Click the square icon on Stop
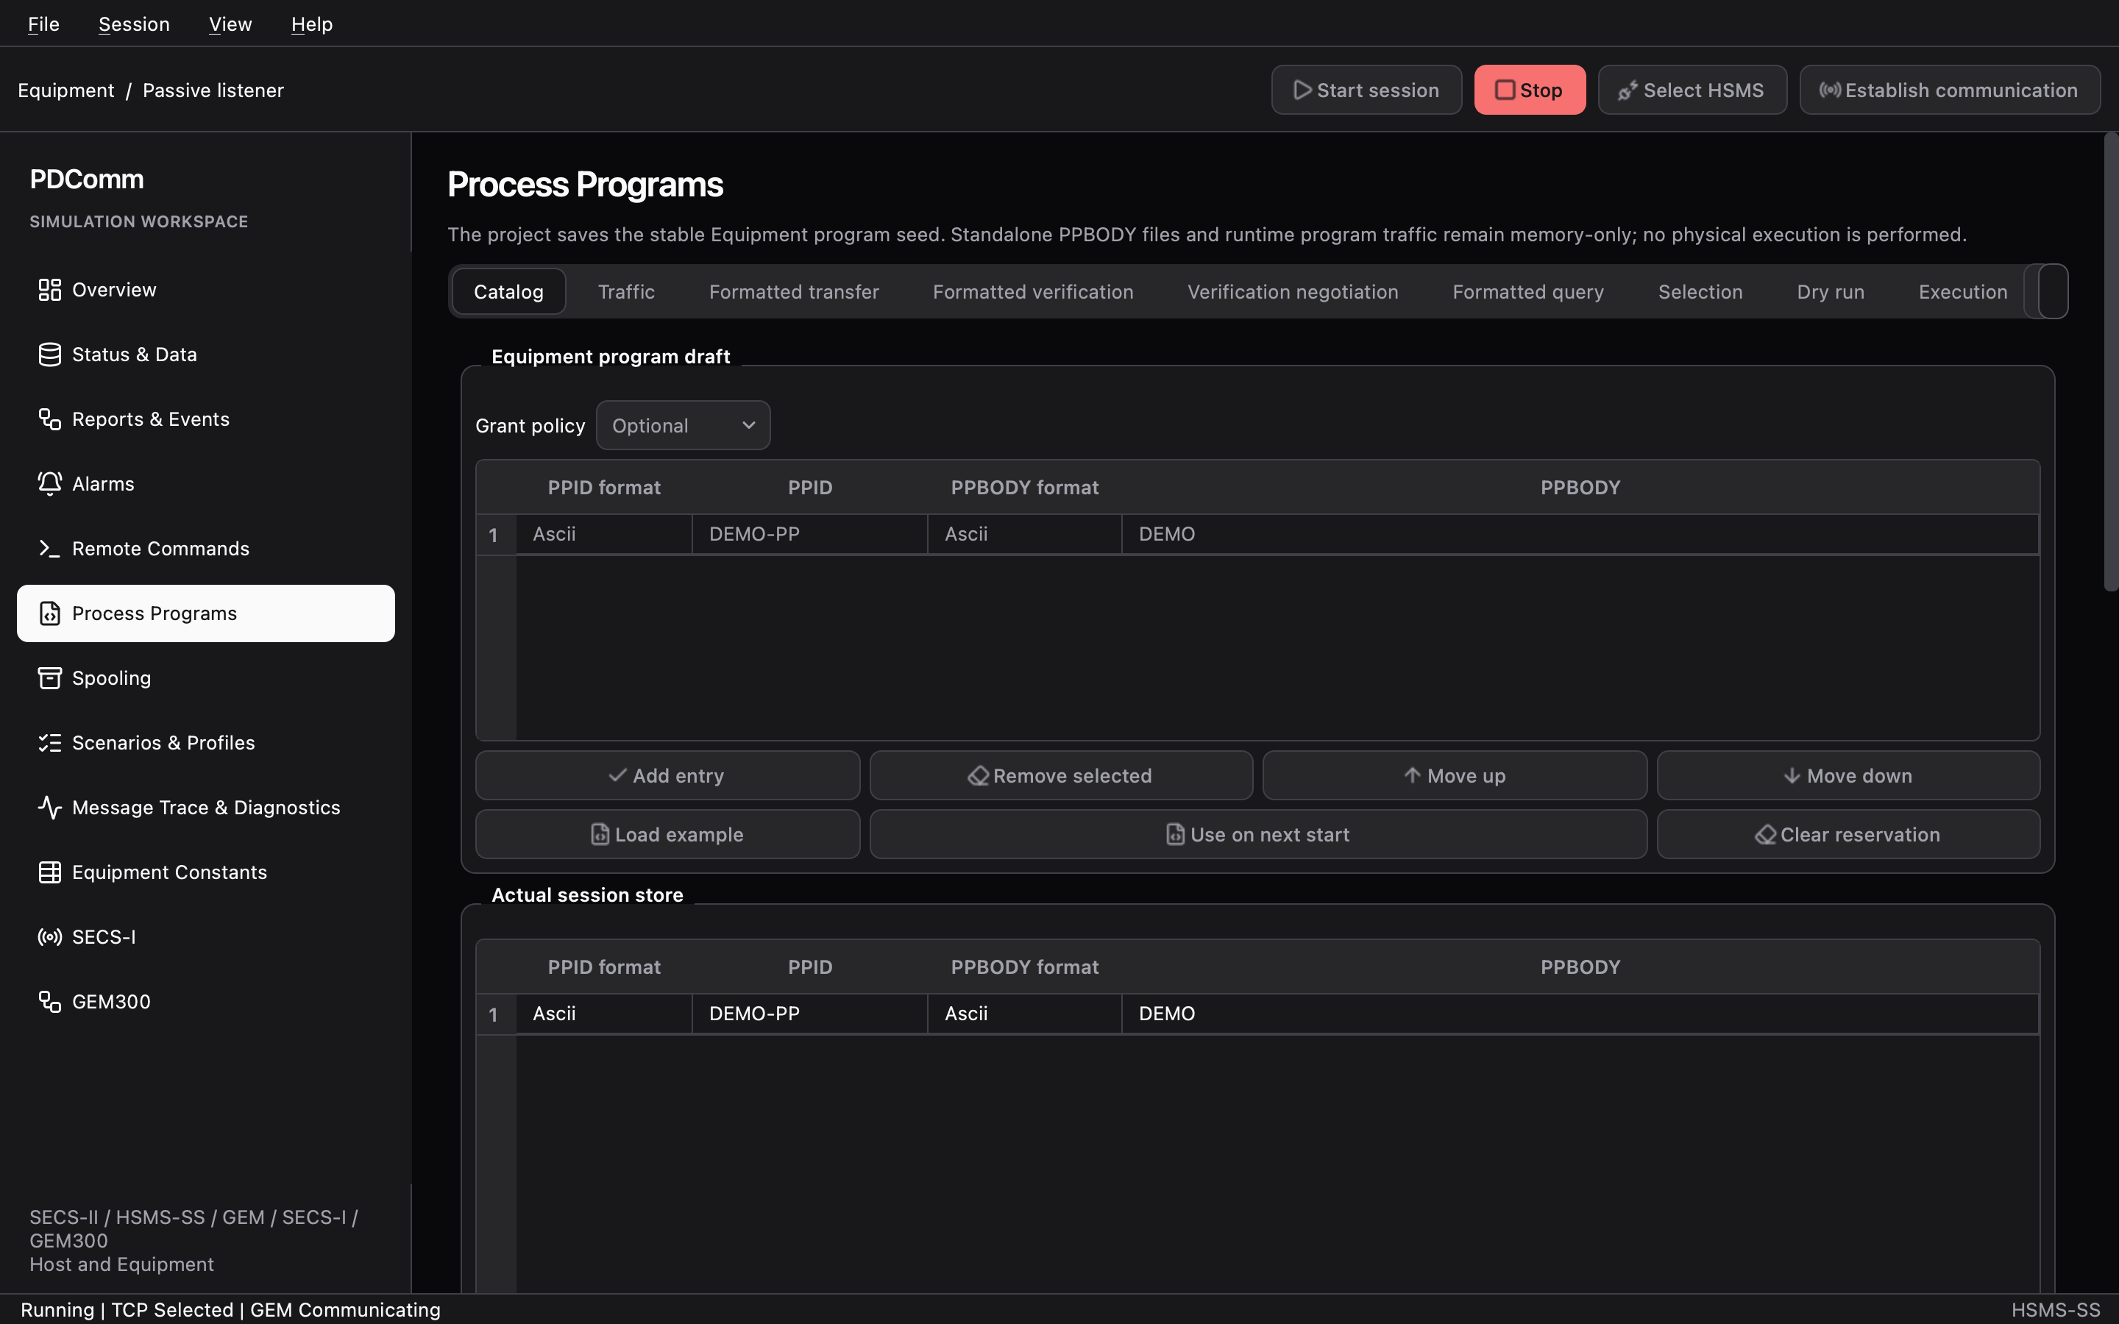The width and height of the screenshot is (2119, 1324). [1505, 90]
